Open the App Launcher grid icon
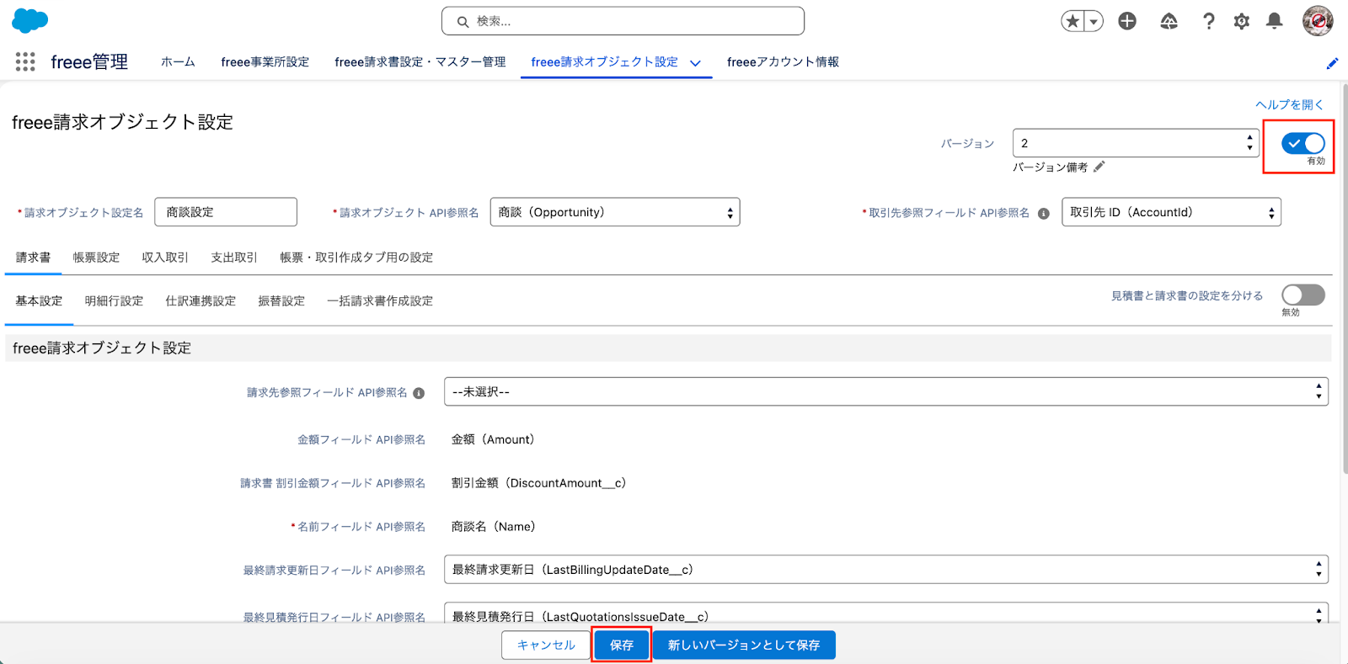Viewport: 1348px width, 664px height. tap(25, 61)
